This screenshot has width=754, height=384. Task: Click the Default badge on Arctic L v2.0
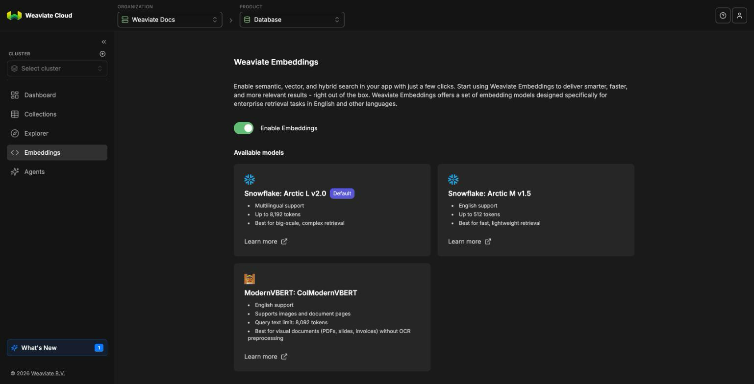click(x=342, y=193)
